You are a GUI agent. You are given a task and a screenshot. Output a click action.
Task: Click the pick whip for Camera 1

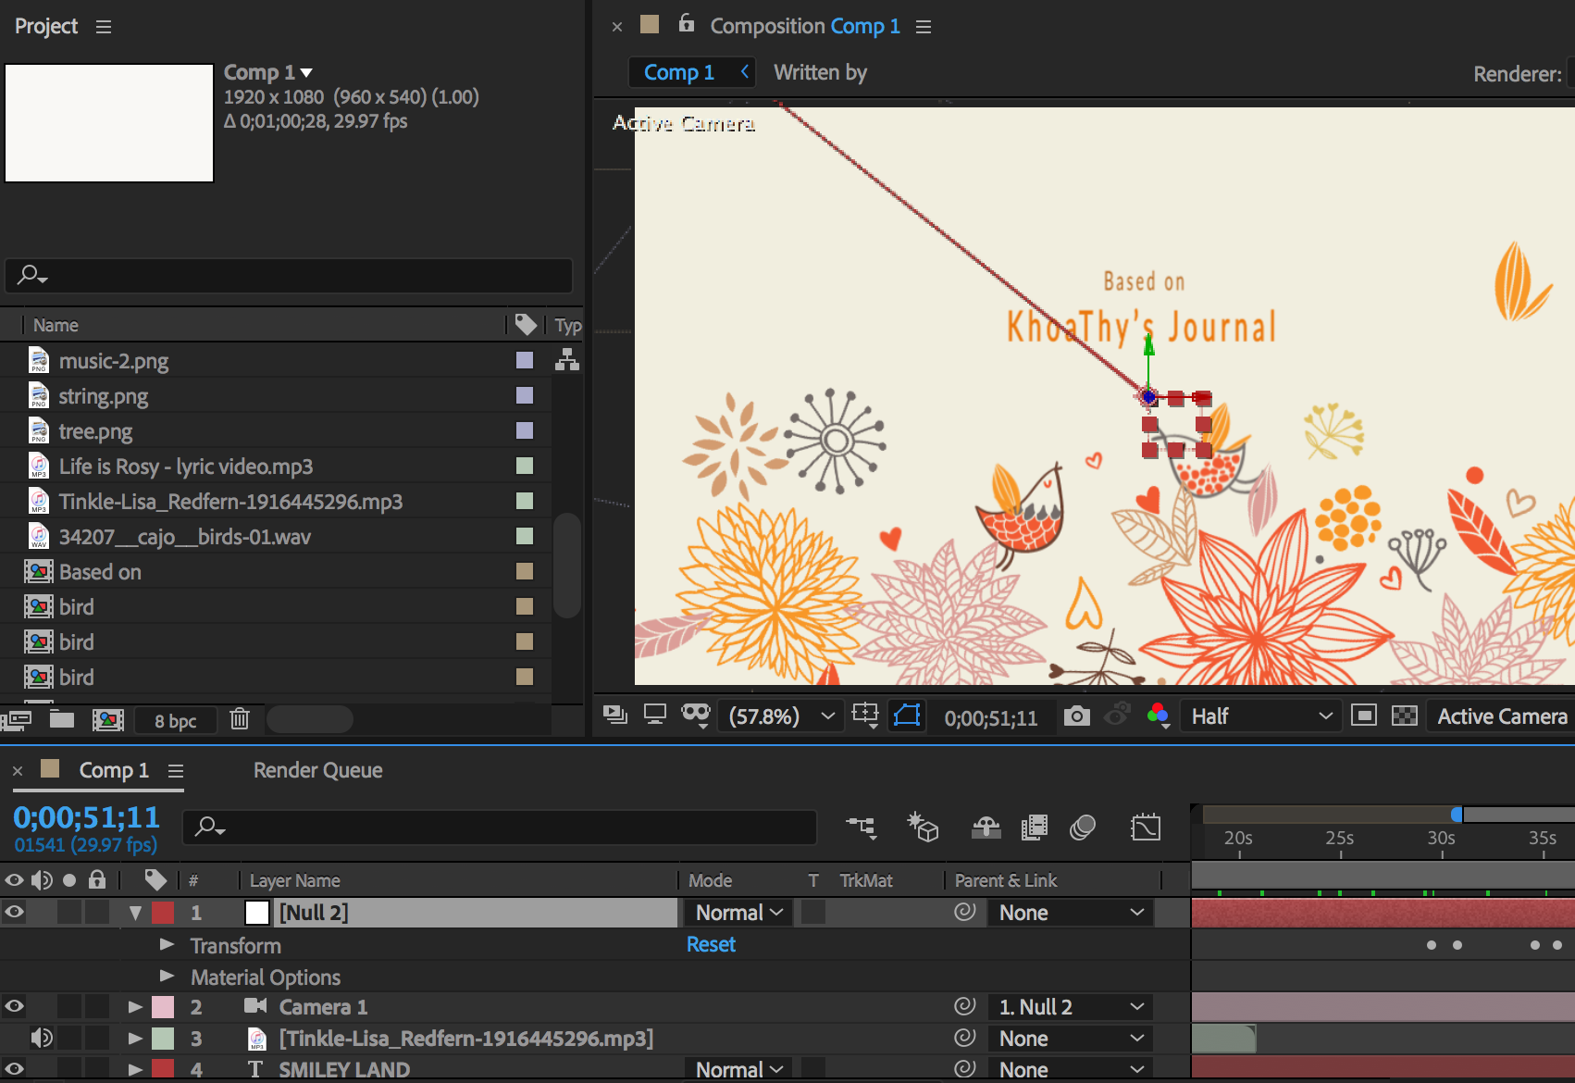click(x=965, y=1006)
